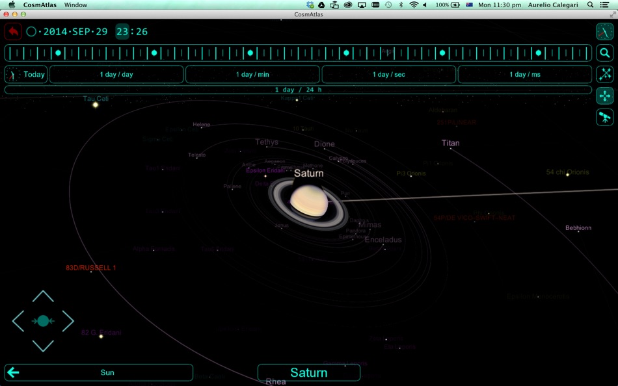The width and height of the screenshot is (618, 386).
Task: Click the AirPlay display icon
Action: pyautogui.click(x=362, y=5)
